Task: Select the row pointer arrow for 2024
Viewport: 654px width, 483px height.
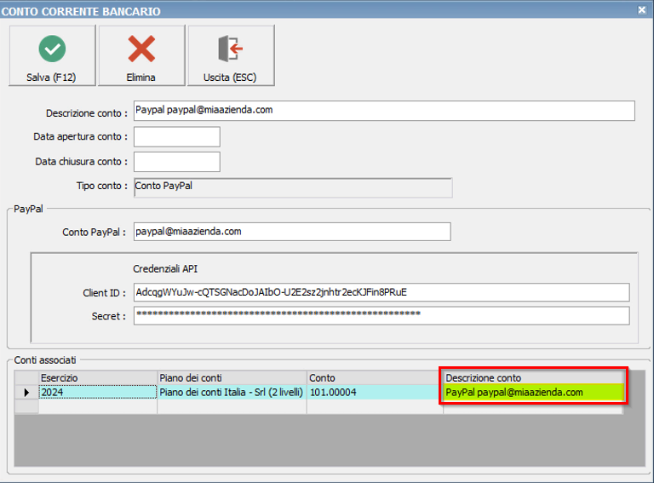Action: click(x=26, y=392)
